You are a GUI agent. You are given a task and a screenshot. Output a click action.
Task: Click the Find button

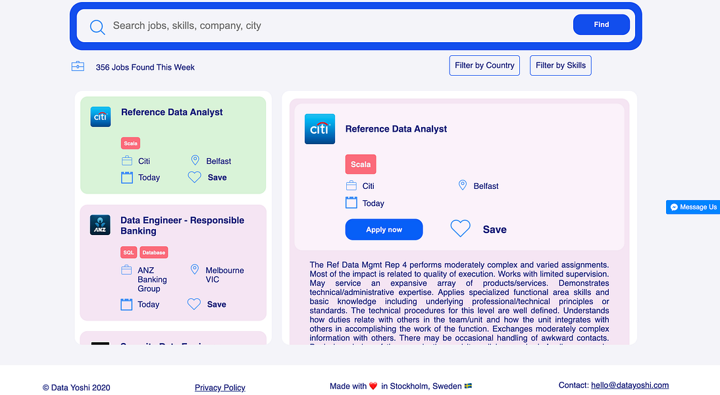click(x=601, y=25)
